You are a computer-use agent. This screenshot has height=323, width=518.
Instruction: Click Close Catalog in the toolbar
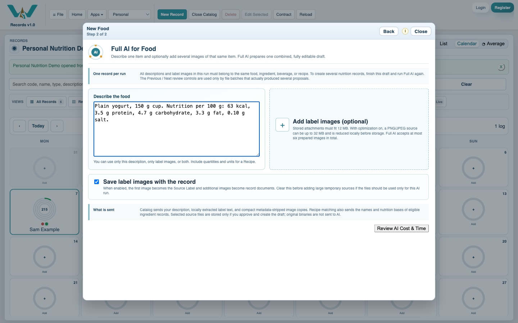pos(204,14)
